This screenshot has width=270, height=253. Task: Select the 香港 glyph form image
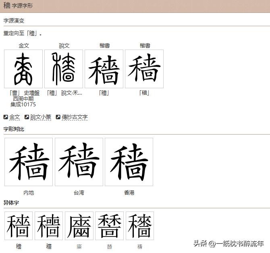click(x=129, y=162)
